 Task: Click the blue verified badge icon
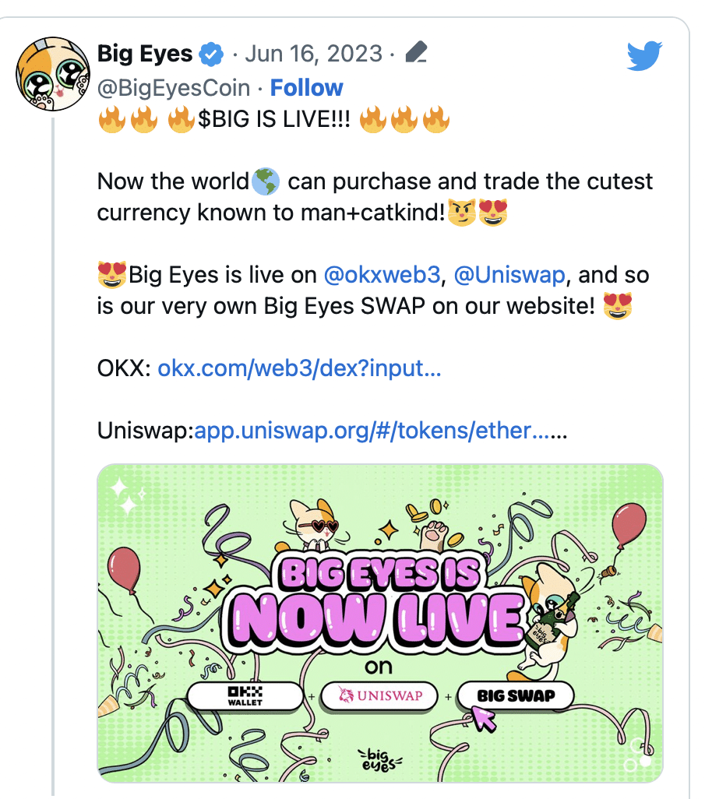(x=211, y=54)
